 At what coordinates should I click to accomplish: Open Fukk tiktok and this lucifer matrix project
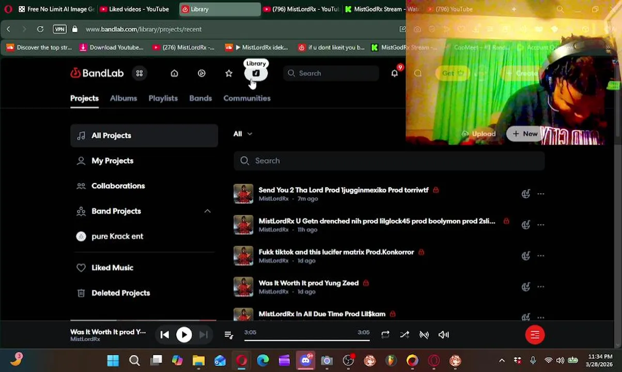point(336,252)
